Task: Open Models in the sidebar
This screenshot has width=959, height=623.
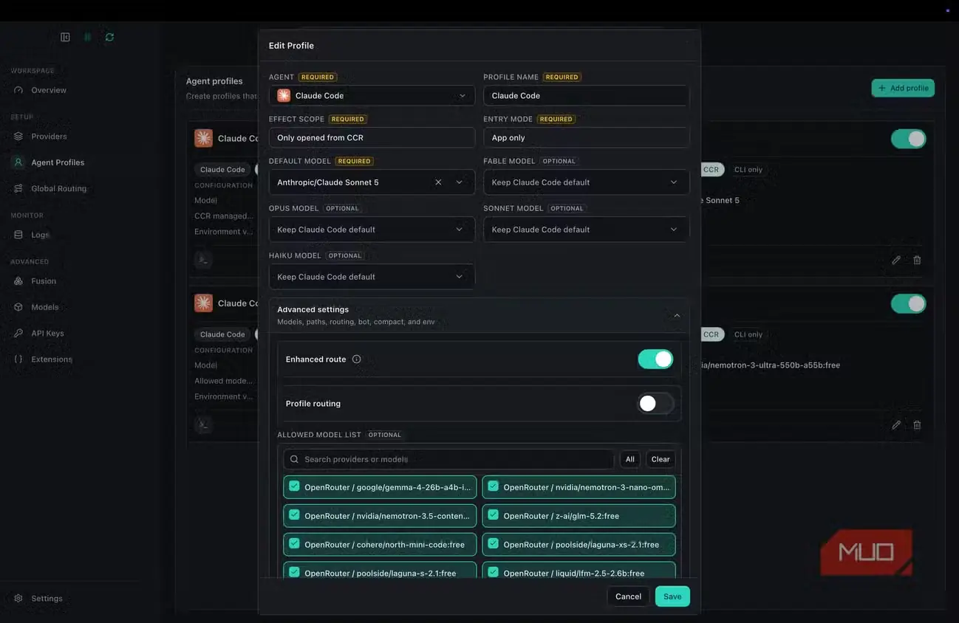Action: click(x=44, y=307)
